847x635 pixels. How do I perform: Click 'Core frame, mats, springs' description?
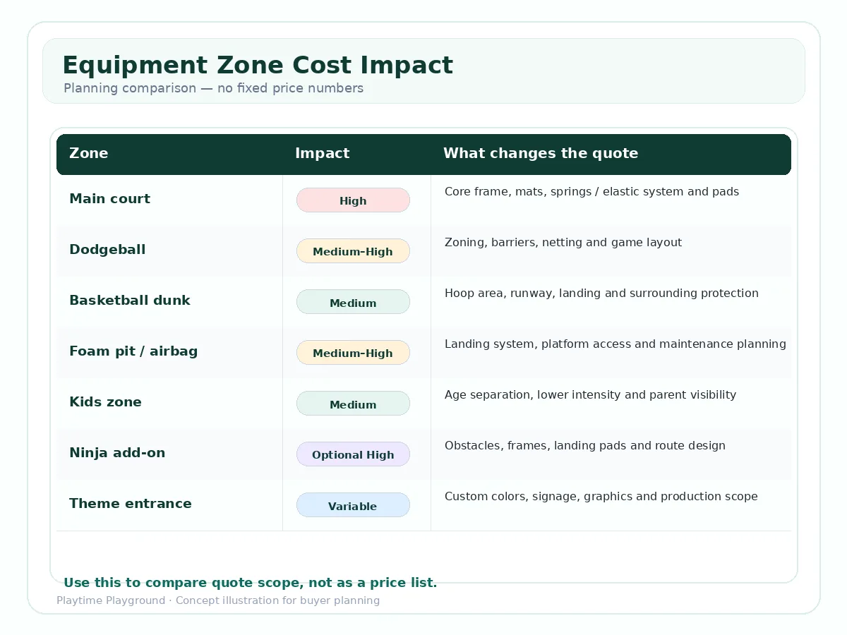(x=591, y=191)
